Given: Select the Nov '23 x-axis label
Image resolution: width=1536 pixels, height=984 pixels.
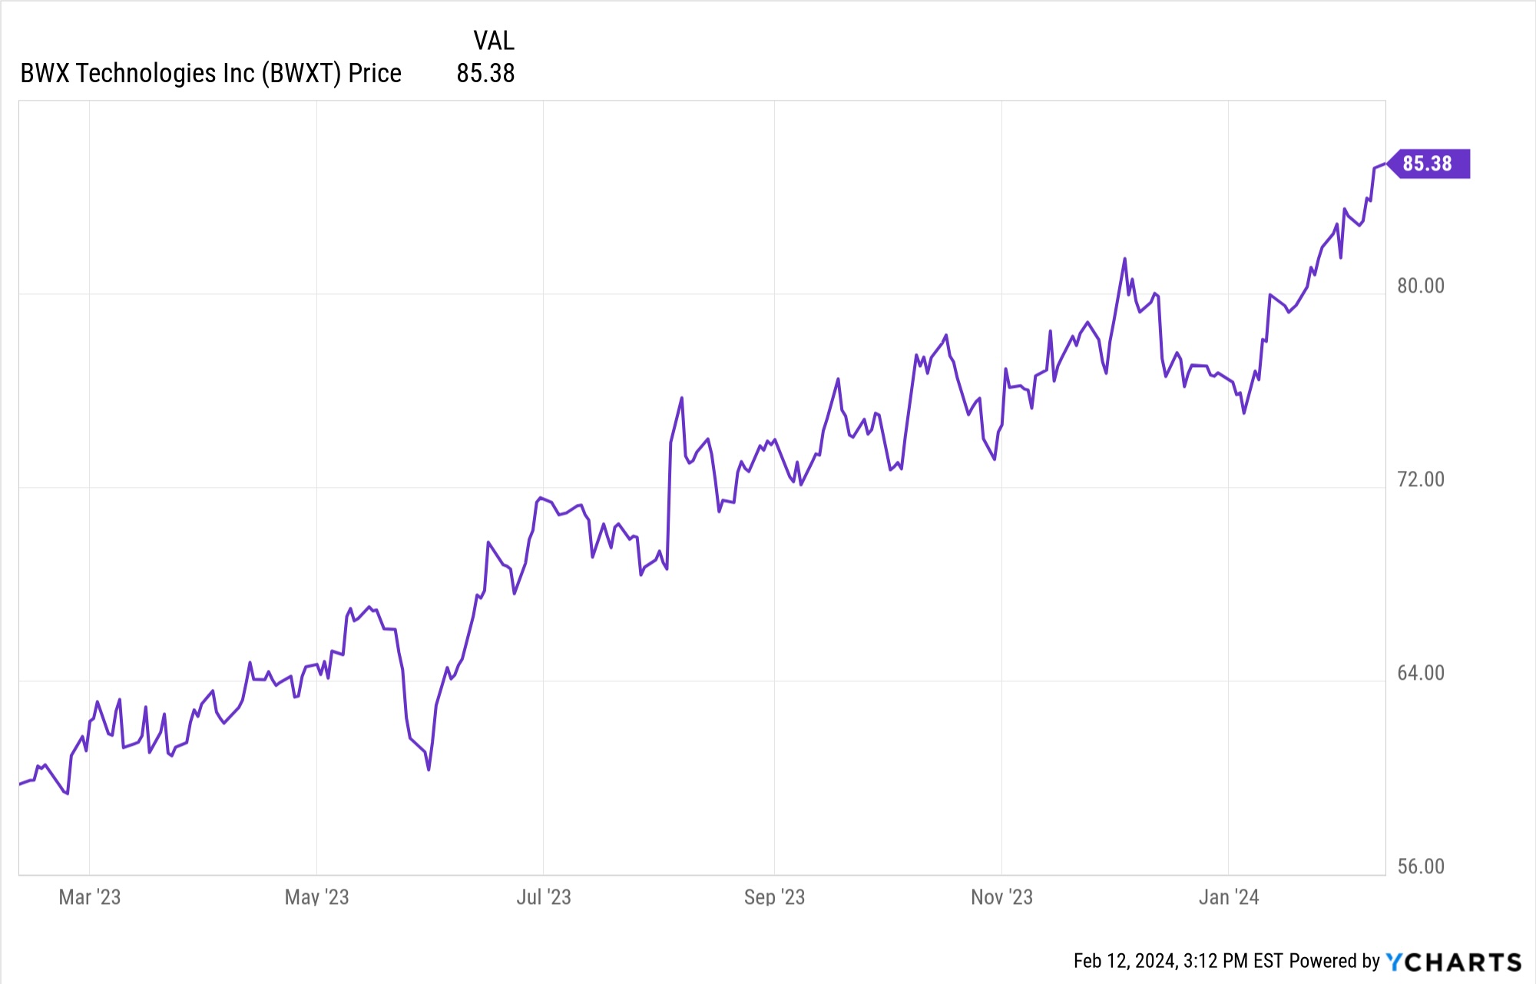Looking at the screenshot, I should [1001, 897].
